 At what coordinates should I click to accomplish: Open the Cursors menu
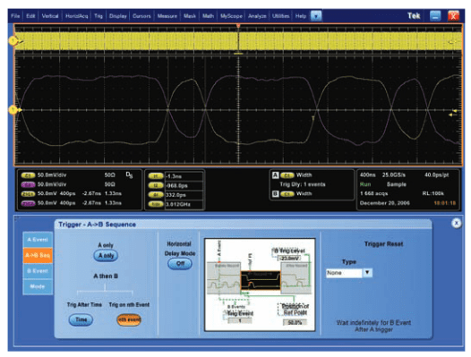click(141, 16)
